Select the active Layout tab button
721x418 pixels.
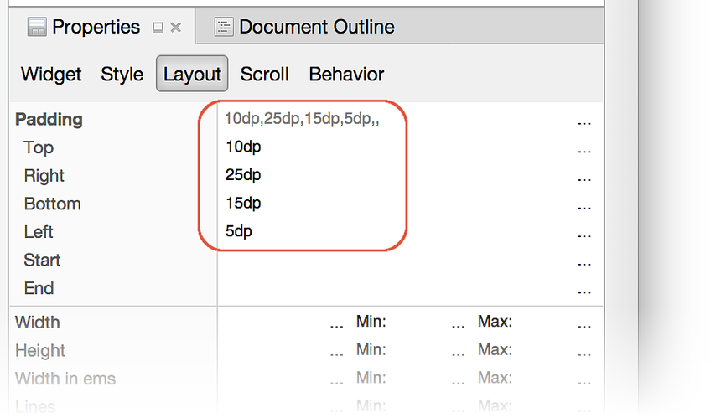[x=192, y=74]
